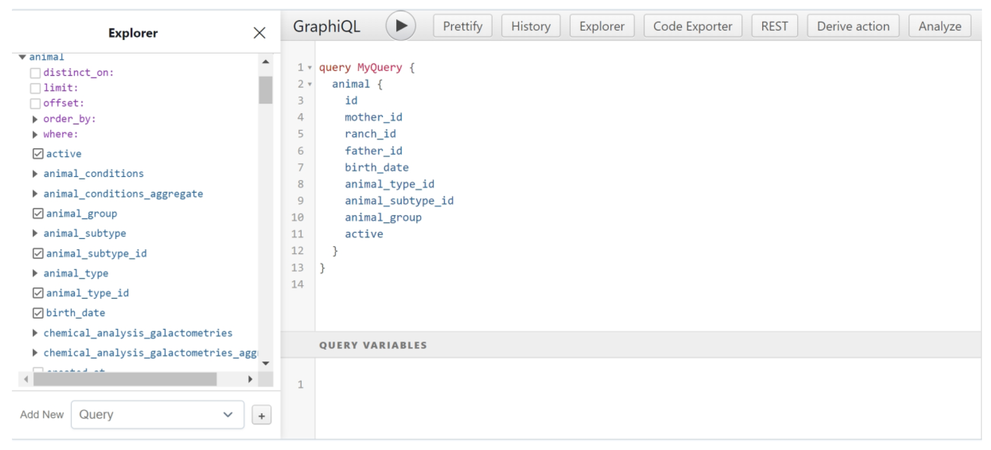Image resolution: width=991 pixels, height=450 pixels.
Task: Open the History panel
Action: pos(530,26)
